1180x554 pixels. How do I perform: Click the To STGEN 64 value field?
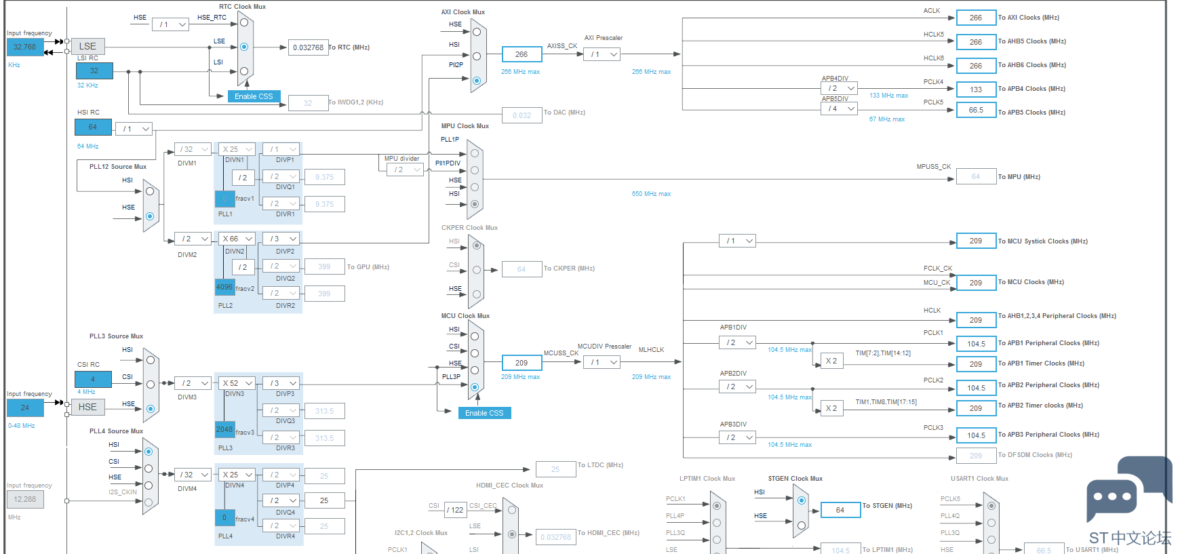pyautogui.click(x=840, y=510)
